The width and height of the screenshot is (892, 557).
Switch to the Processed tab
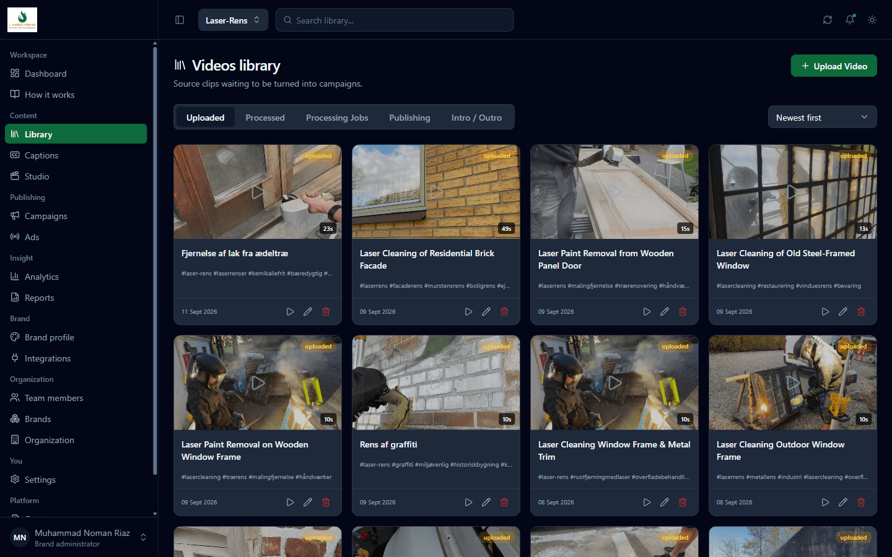(x=265, y=118)
